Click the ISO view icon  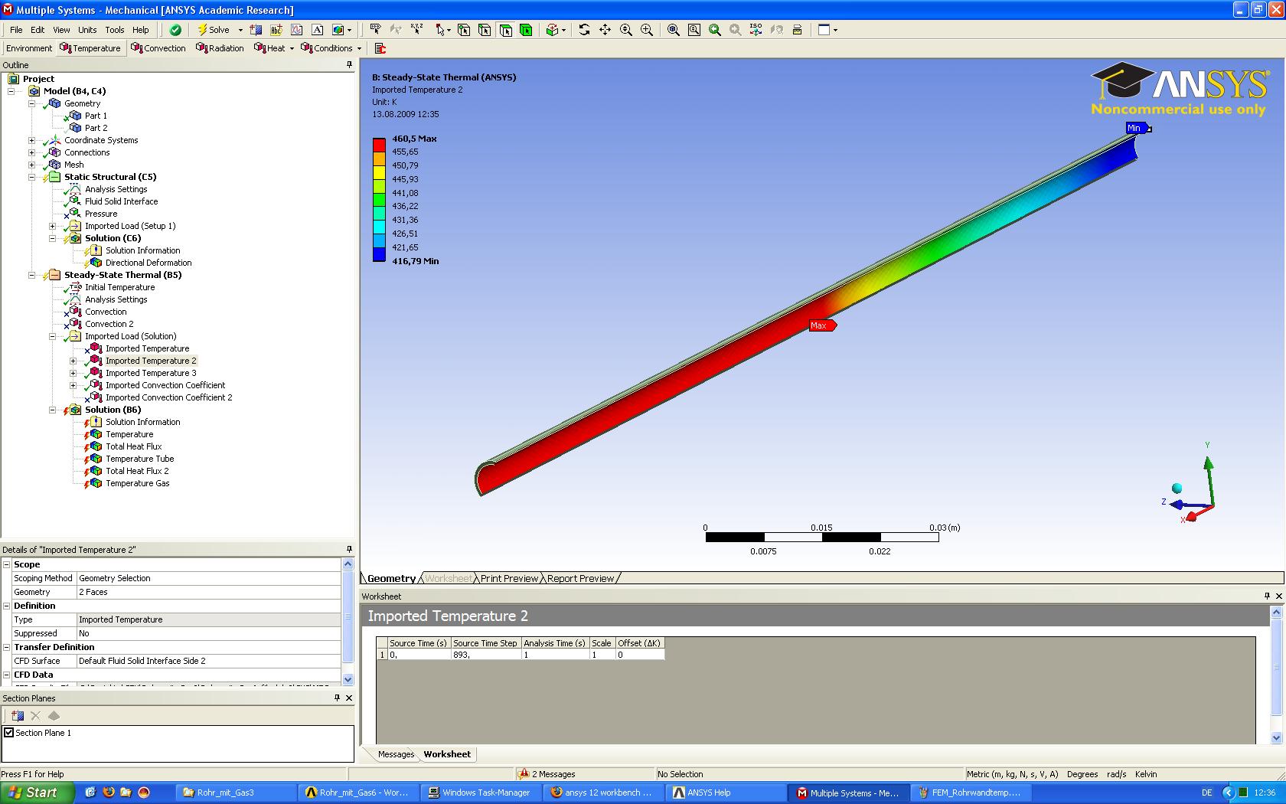[x=756, y=30]
